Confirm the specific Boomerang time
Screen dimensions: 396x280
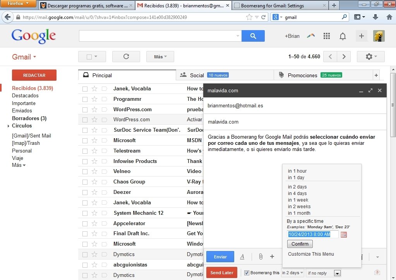click(300, 244)
